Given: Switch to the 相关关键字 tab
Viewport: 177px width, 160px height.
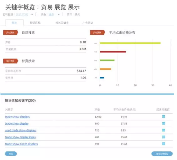Looking at the screenshot, I should (x=62, y=23).
